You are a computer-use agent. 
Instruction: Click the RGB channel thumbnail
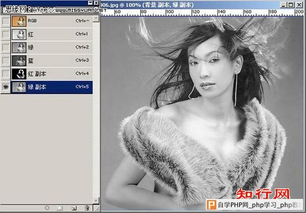click(19, 21)
